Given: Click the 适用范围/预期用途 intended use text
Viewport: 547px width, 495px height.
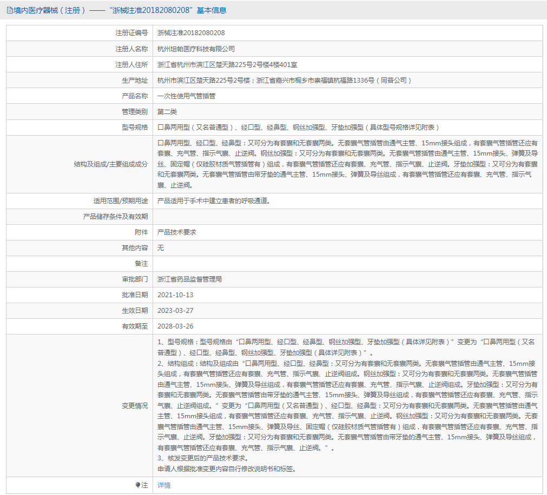Looking at the screenshot, I should [213, 200].
